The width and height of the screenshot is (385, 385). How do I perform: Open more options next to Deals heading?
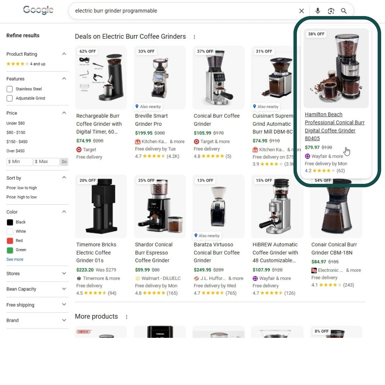pos(194,37)
